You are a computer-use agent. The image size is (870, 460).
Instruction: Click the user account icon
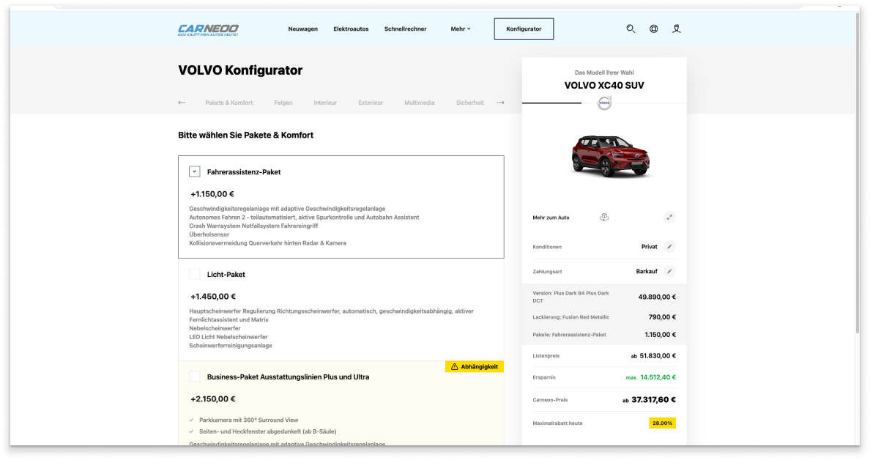coord(677,29)
